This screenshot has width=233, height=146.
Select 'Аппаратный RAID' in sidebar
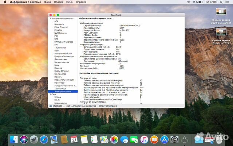[x=63, y=54]
